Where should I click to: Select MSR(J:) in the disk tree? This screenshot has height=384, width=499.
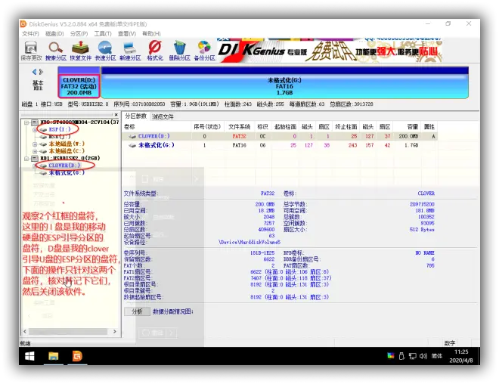pos(60,137)
